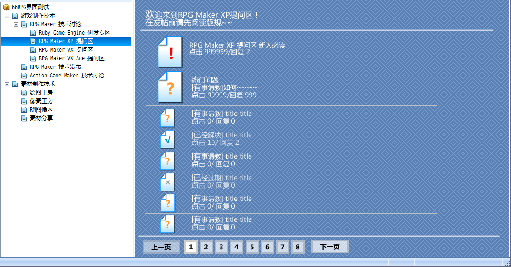Screen dimensions: 511x267
Task: Go to page 5
Action: [252, 247]
